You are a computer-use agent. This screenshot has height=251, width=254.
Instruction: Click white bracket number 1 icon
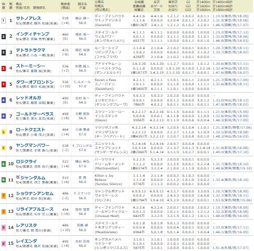(x=3, y=21)
